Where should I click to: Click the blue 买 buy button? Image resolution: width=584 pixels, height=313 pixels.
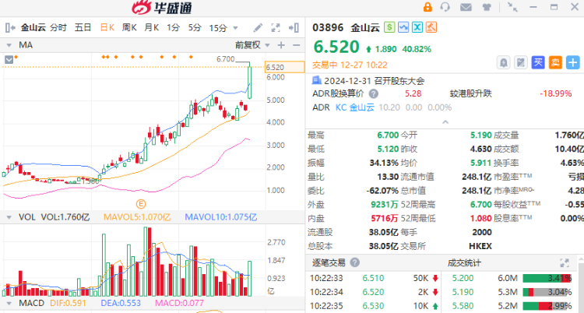(x=538, y=62)
